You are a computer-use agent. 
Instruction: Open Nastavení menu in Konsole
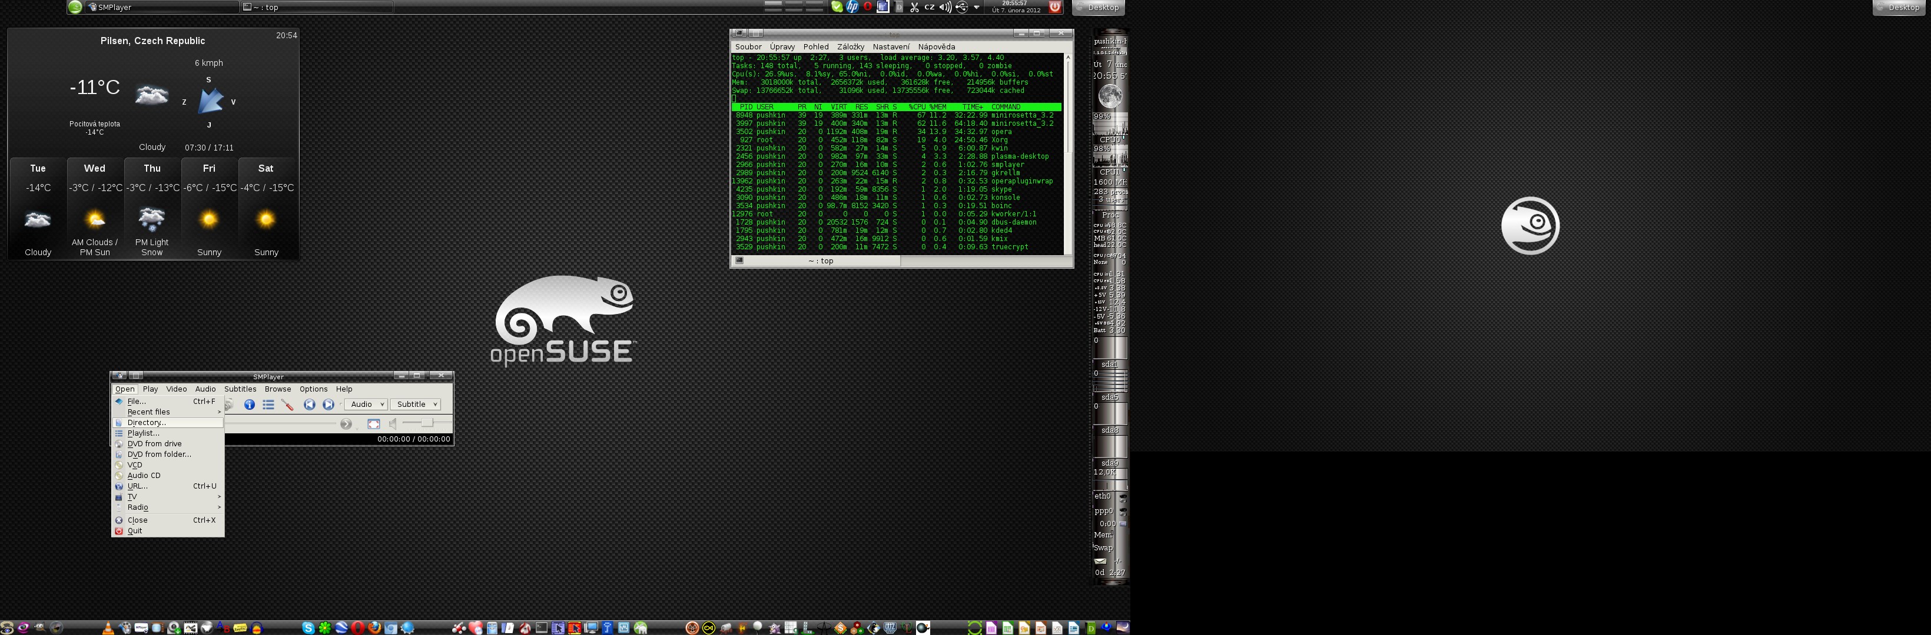(891, 46)
